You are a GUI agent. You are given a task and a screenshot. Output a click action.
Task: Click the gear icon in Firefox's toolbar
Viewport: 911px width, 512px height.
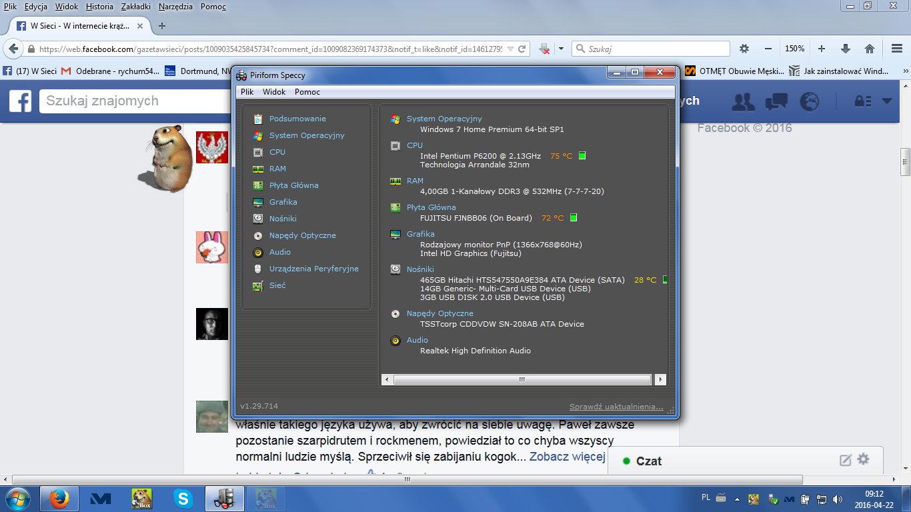pyautogui.click(x=744, y=49)
